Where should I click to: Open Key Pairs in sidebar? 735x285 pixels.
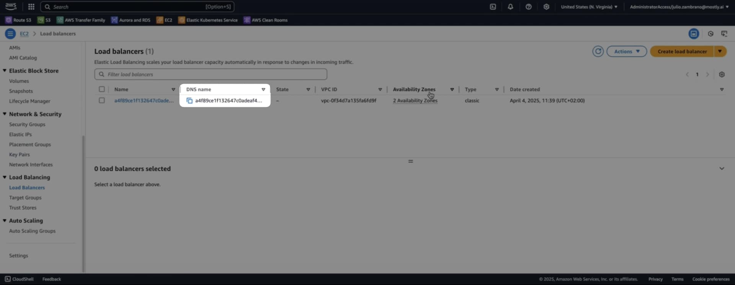pyautogui.click(x=19, y=154)
